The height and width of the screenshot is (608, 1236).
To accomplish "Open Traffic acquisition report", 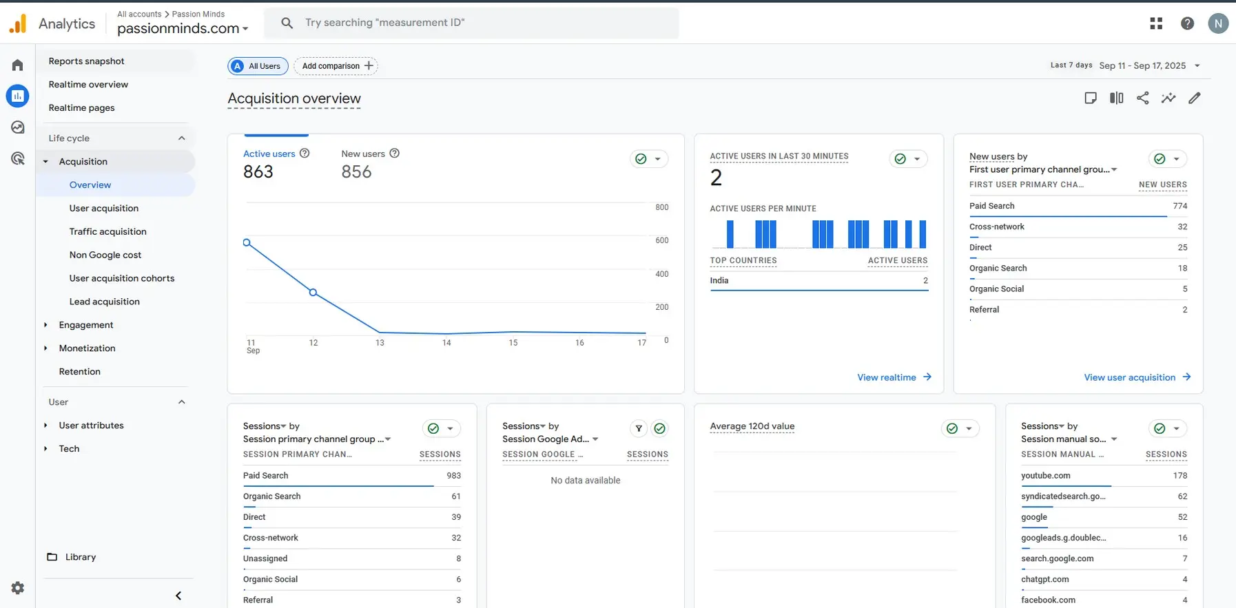I will 107,231.
